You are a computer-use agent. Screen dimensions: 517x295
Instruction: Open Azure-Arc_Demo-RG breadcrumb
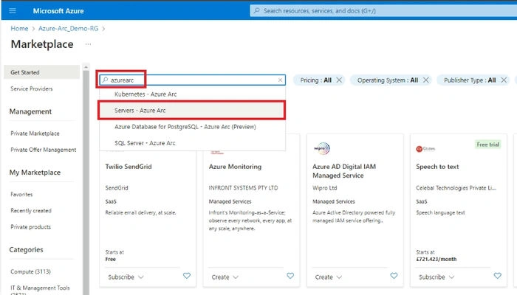pos(68,29)
